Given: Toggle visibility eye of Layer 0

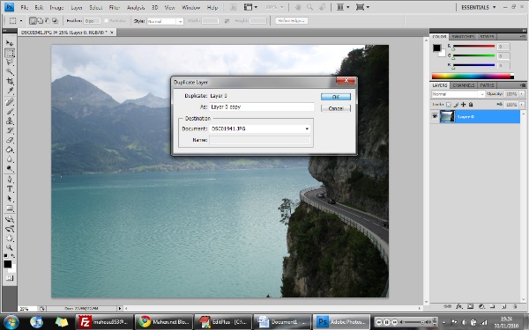Looking at the screenshot, I should coord(435,116).
